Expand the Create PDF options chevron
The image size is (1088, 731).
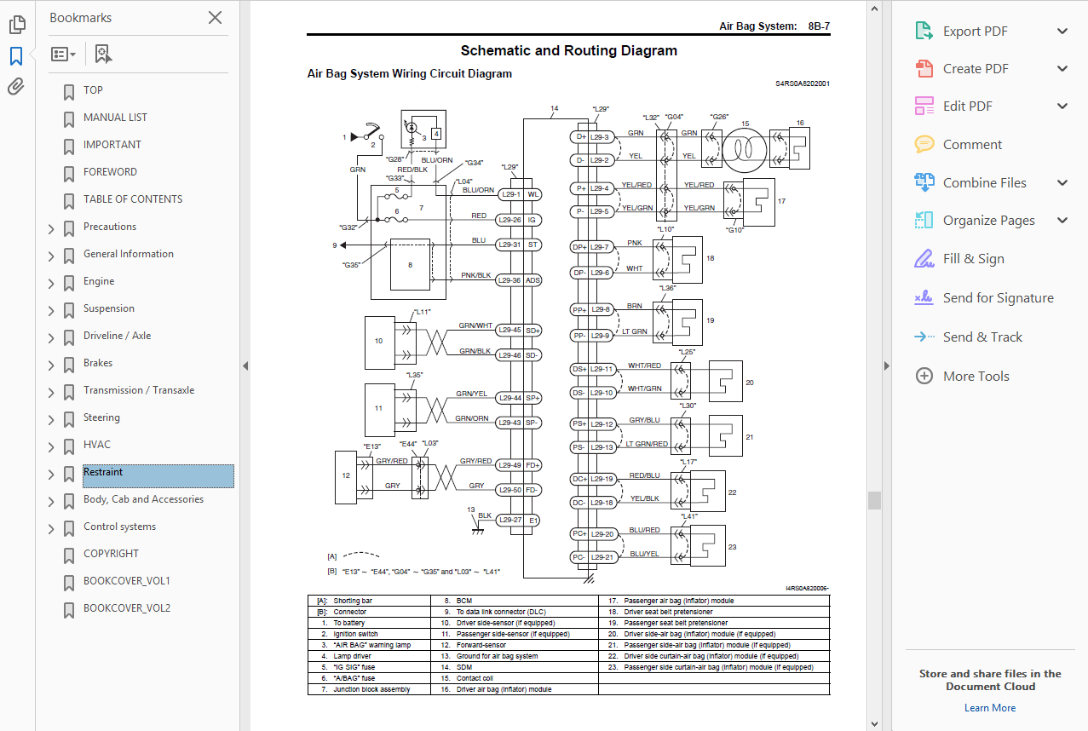click(x=1062, y=69)
